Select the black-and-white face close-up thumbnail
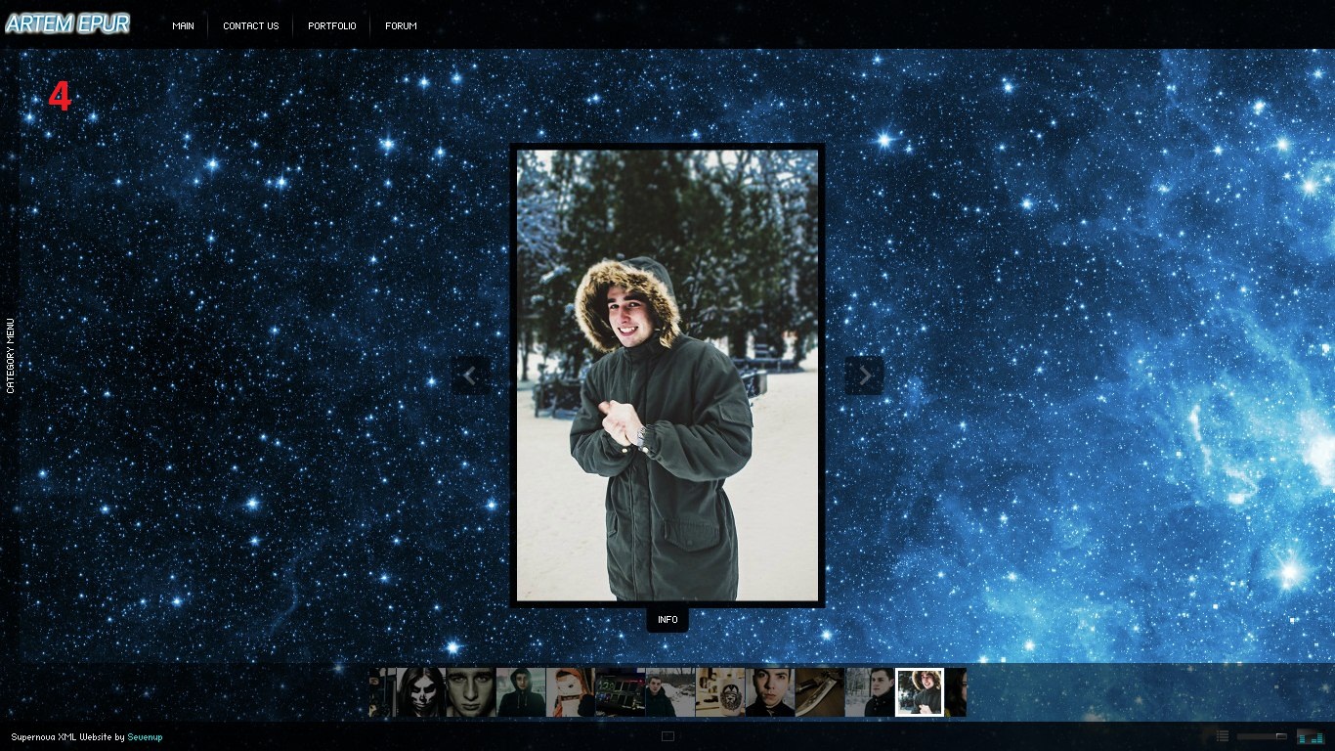 [470, 692]
